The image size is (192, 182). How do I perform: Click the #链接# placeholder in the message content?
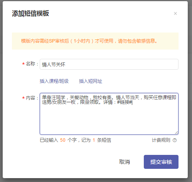point(125,102)
